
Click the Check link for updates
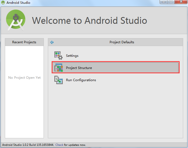(59, 145)
